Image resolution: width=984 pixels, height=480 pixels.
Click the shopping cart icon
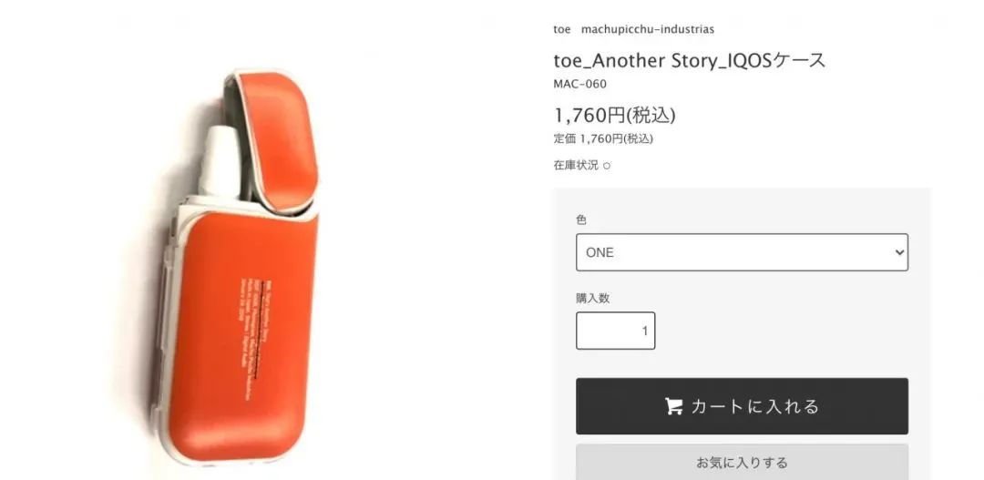pos(674,406)
